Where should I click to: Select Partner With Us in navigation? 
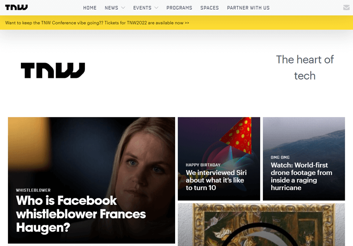coord(248,8)
